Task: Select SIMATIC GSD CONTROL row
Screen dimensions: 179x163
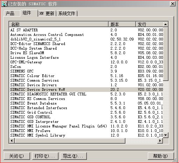Action: click(x=86, y=117)
